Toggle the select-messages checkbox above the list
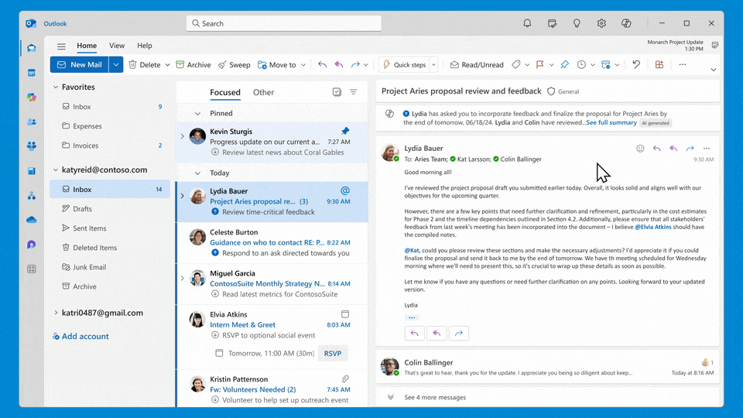Screen dimensions: 743x418 click(337, 92)
